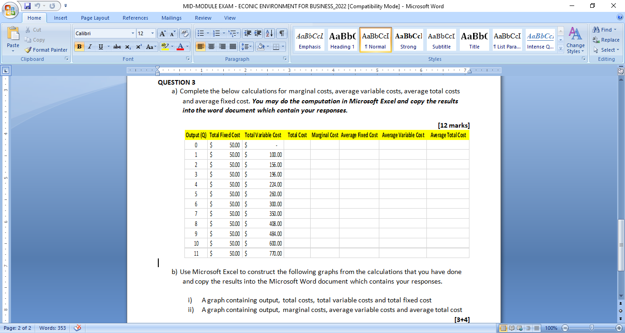Viewport: 625px width, 333px height.
Task: Open the font size dropdown
Action: [152, 33]
